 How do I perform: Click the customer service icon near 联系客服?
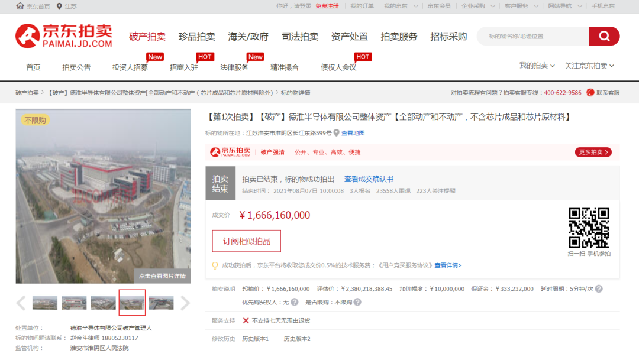[x=590, y=92]
